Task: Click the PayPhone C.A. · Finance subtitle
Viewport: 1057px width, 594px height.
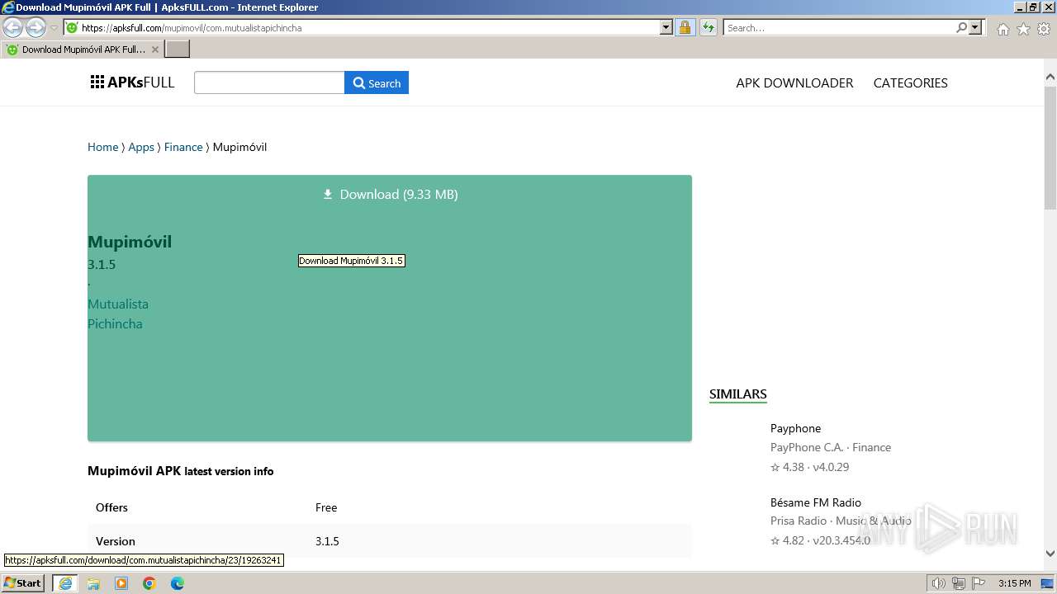Action: pos(830,447)
